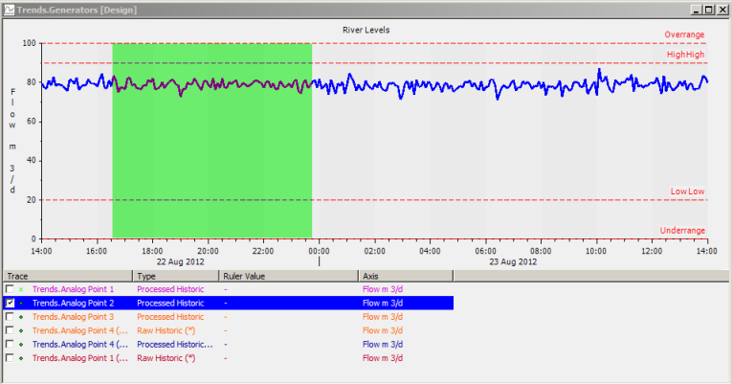This screenshot has height=384, width=732.
Task: Click the Trends.Generators window title icon
Action: point(9,9)
